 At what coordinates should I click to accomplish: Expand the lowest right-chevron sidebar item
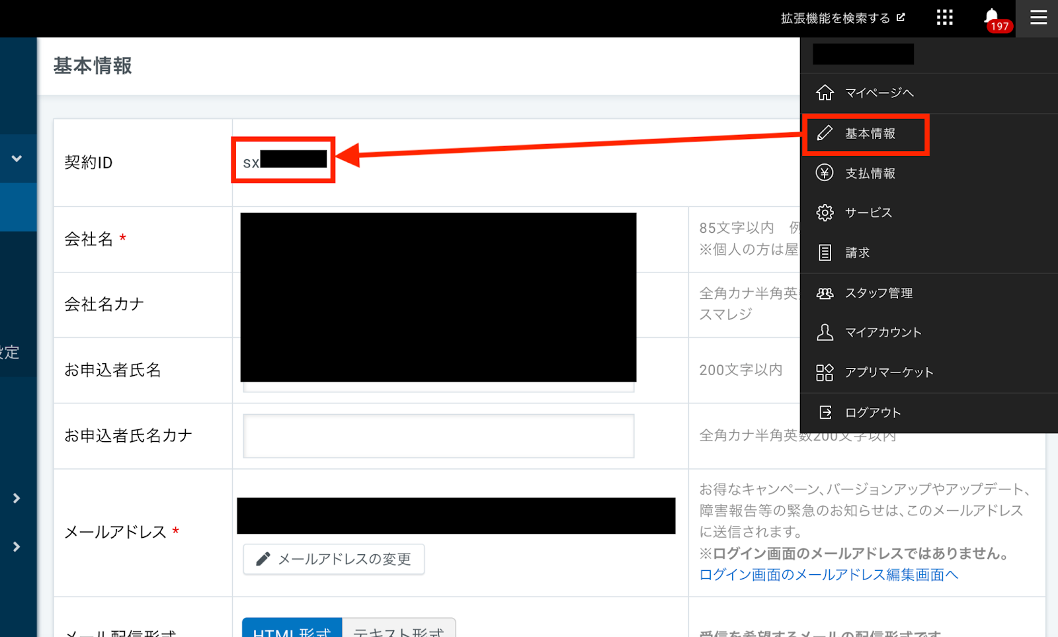click(17, 547)
